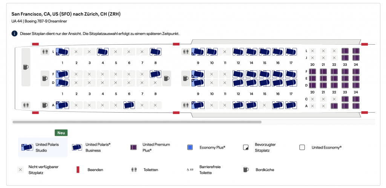This screenshot has width=386, height=188.
Task: Click the United Economy white legend swatch
Action: [302, 147]
